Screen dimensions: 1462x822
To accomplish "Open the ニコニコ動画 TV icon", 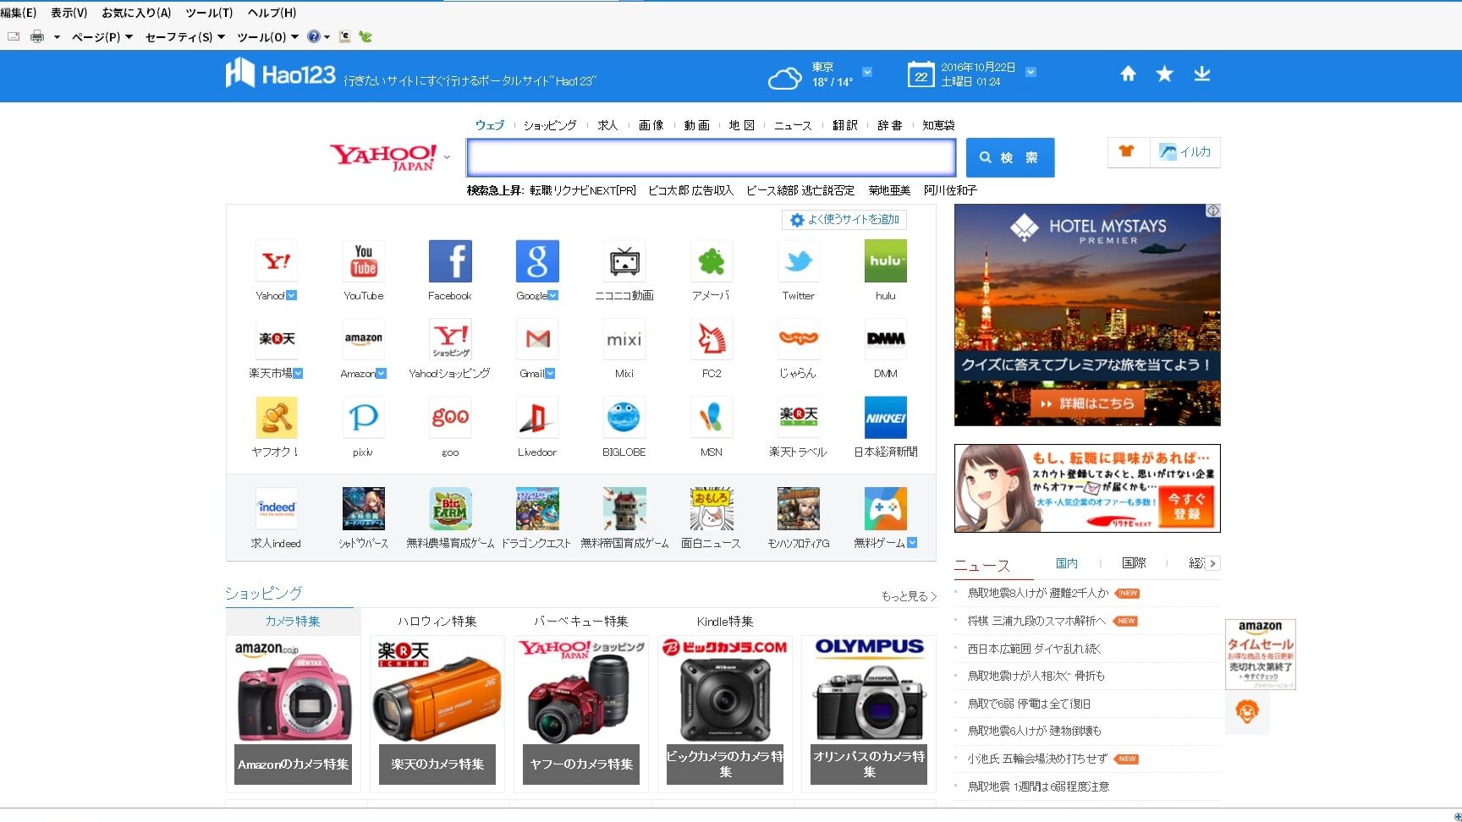I will [624, 260].
